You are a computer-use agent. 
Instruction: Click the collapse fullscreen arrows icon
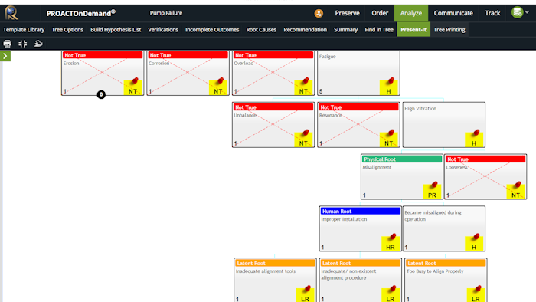[22, 44]
